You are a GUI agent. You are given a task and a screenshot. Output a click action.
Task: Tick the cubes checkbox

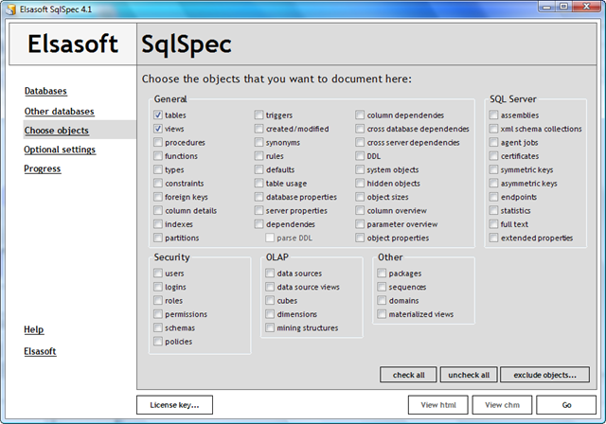(x=270, y=300)
